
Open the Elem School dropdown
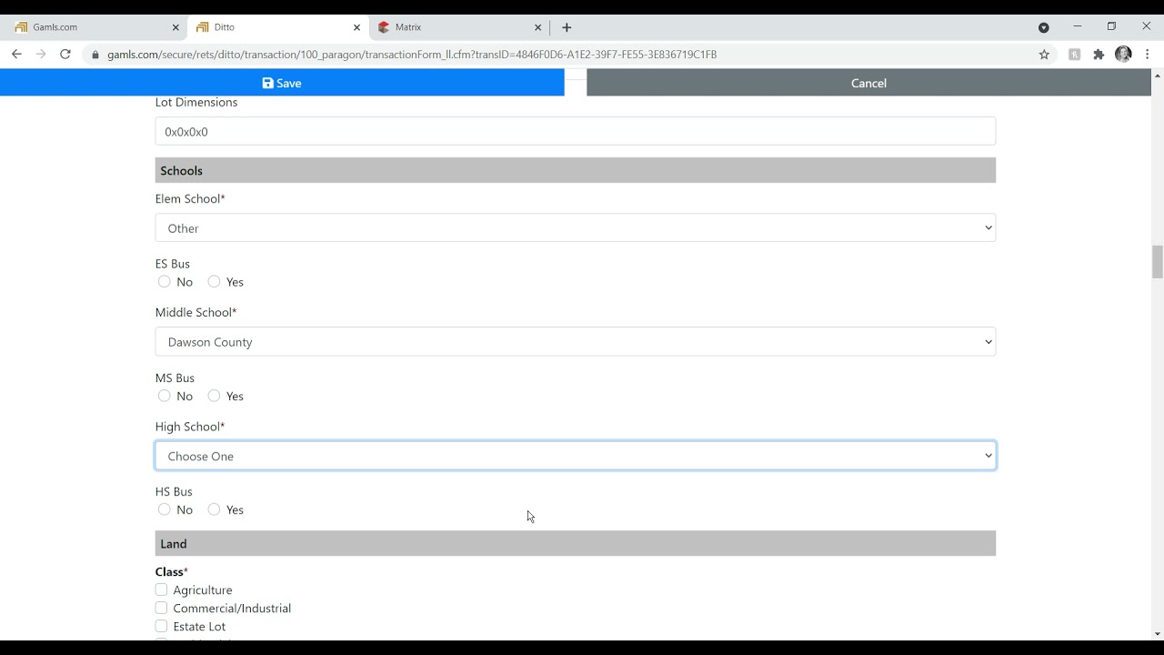(x=576, y=227)
